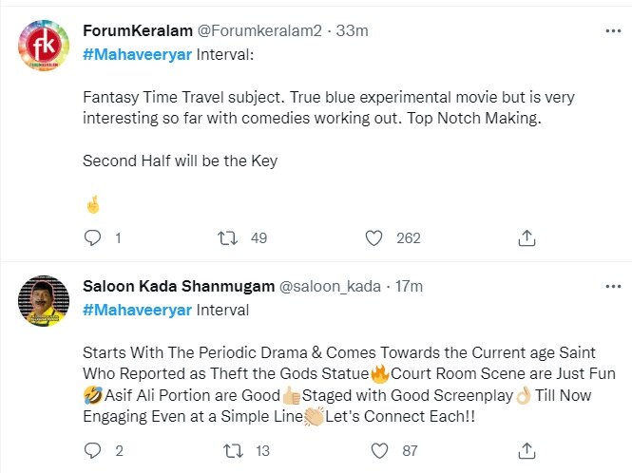Reply to ForumKeralam's Mahaveeryar tweet
The height and width of the screenshot is (473, 632).
pyautogui.click(x=92, y=238)
